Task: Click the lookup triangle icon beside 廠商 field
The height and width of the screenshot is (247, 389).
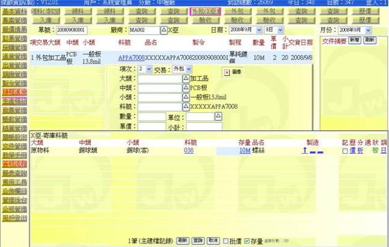Action: pos(164,30)
